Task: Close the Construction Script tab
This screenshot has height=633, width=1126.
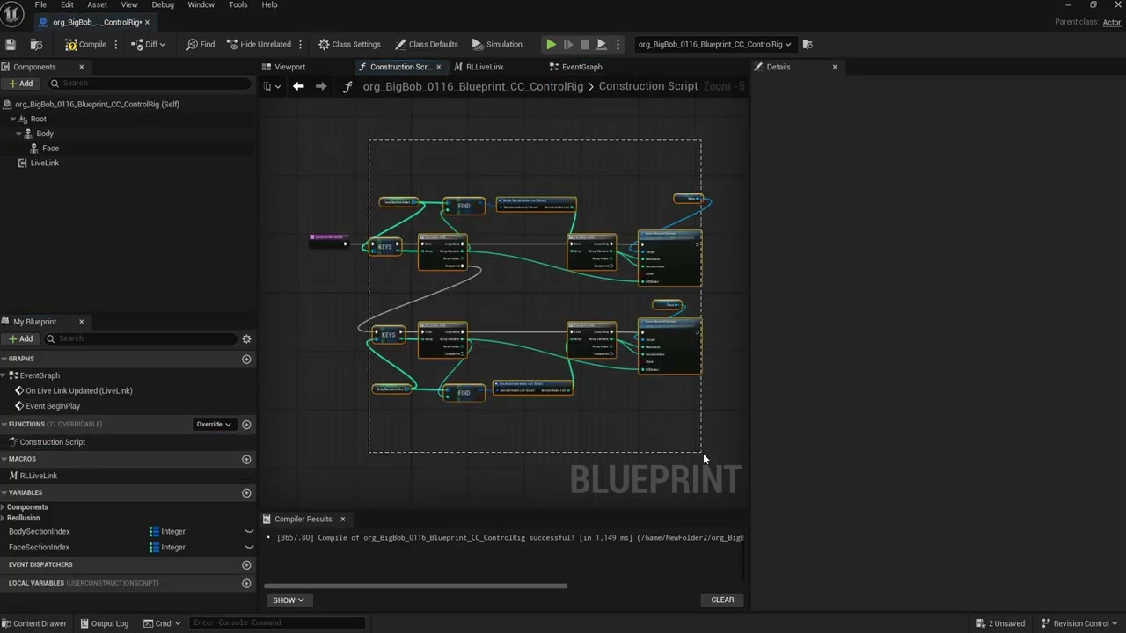Action: pos(438,67)
